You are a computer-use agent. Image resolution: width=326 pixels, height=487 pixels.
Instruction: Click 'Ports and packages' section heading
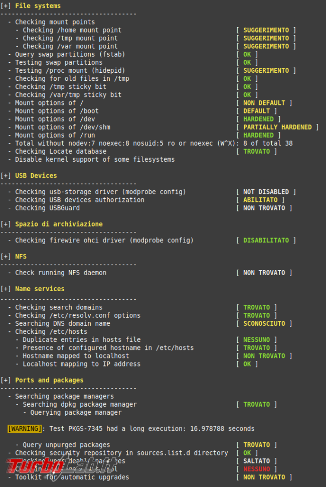tap(49, 380)
